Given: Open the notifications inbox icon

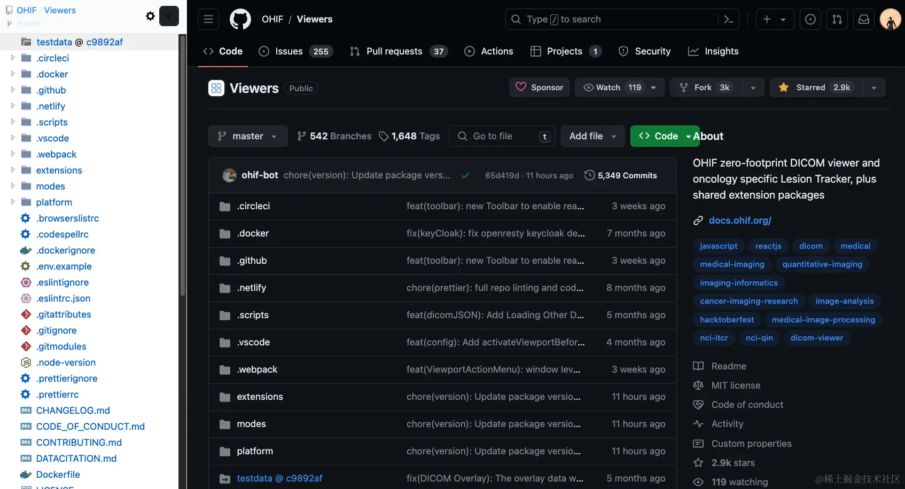Looking at the screenshot, I should pyautogui.click(x=864, y=19).
